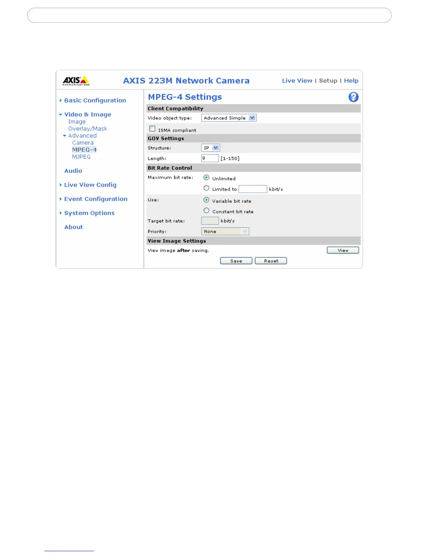Open MJPEG settings page
This screenshot has width=428, height=554.
(x=81, y=157)
